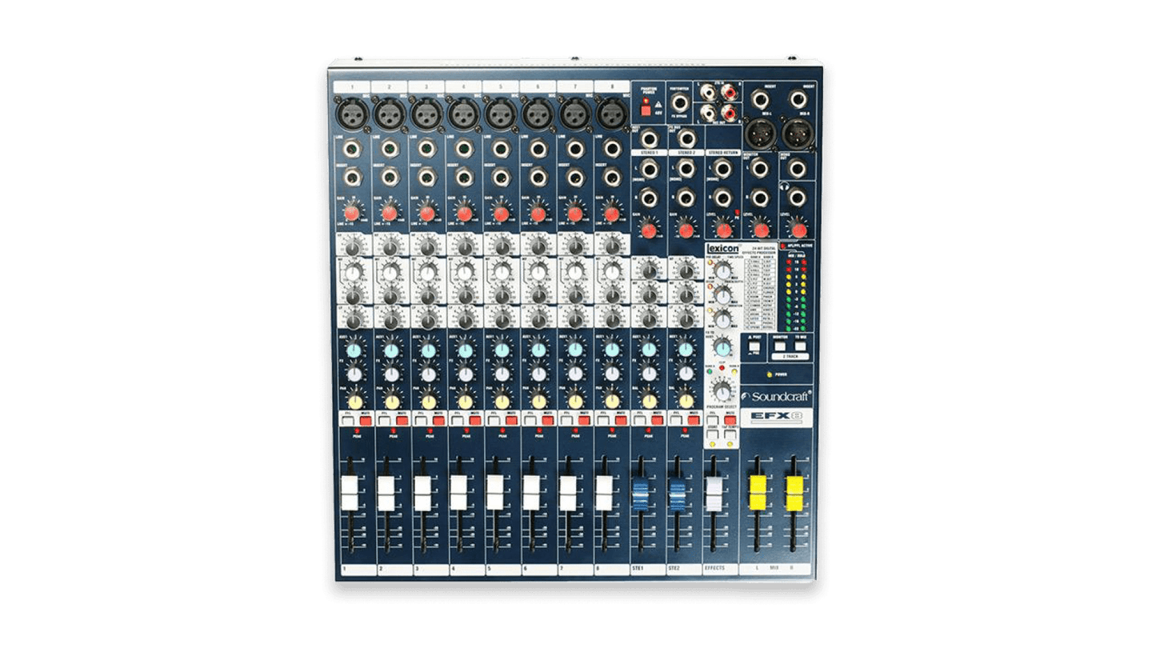The image size is (1152, 648).
Task: Click the Soundcraft logo
Action: (x=777, y=396)
